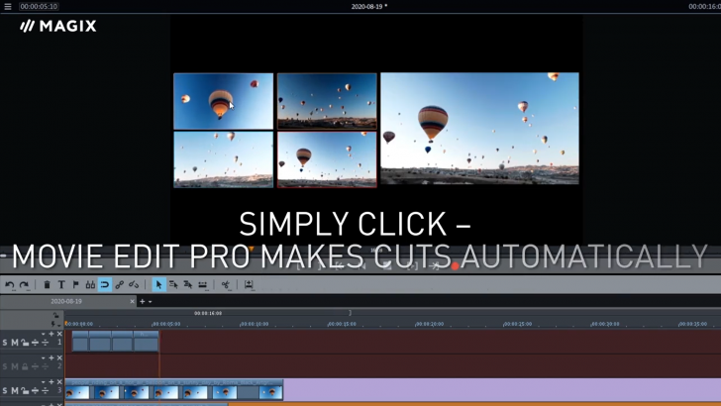The width and height of the screenshot is (721, 406).
Task: Mute track 1 with M button
Action: [14, 343]
